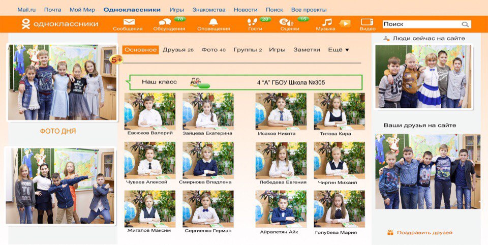This screenshot has width=488, height=245.
Task: Open Голубева Мария's portrait
Action: point(339,209)
